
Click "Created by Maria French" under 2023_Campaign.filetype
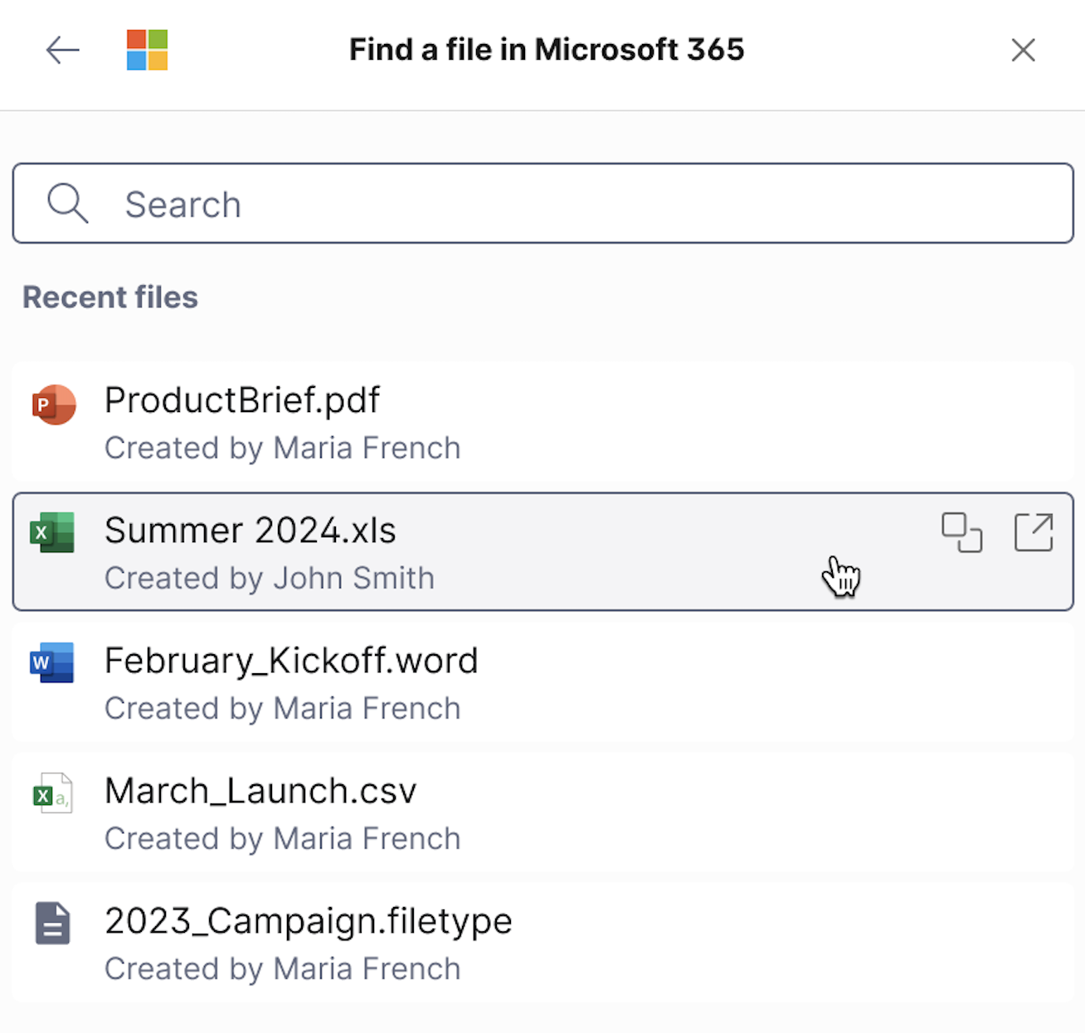[x=283, y=968]
